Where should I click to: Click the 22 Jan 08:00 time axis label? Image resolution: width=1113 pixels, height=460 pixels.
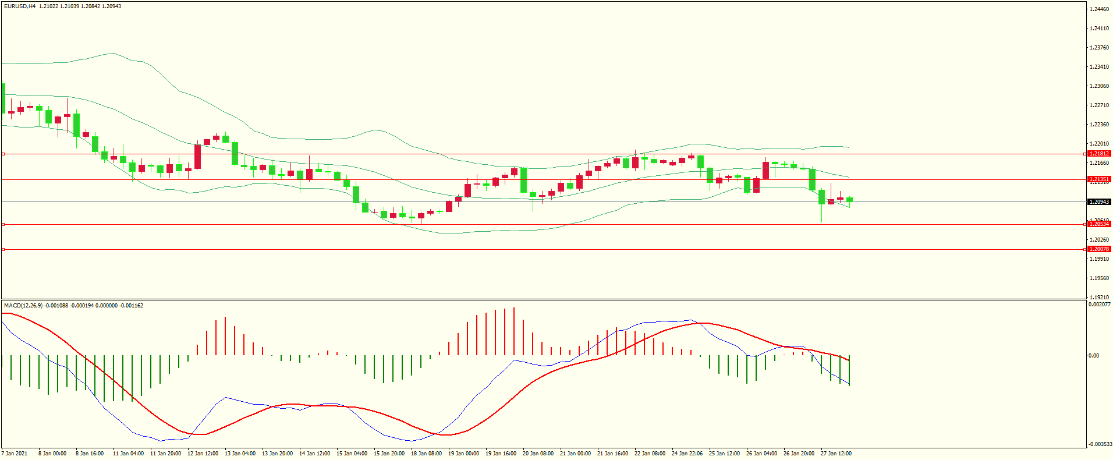tap(650, 454)
